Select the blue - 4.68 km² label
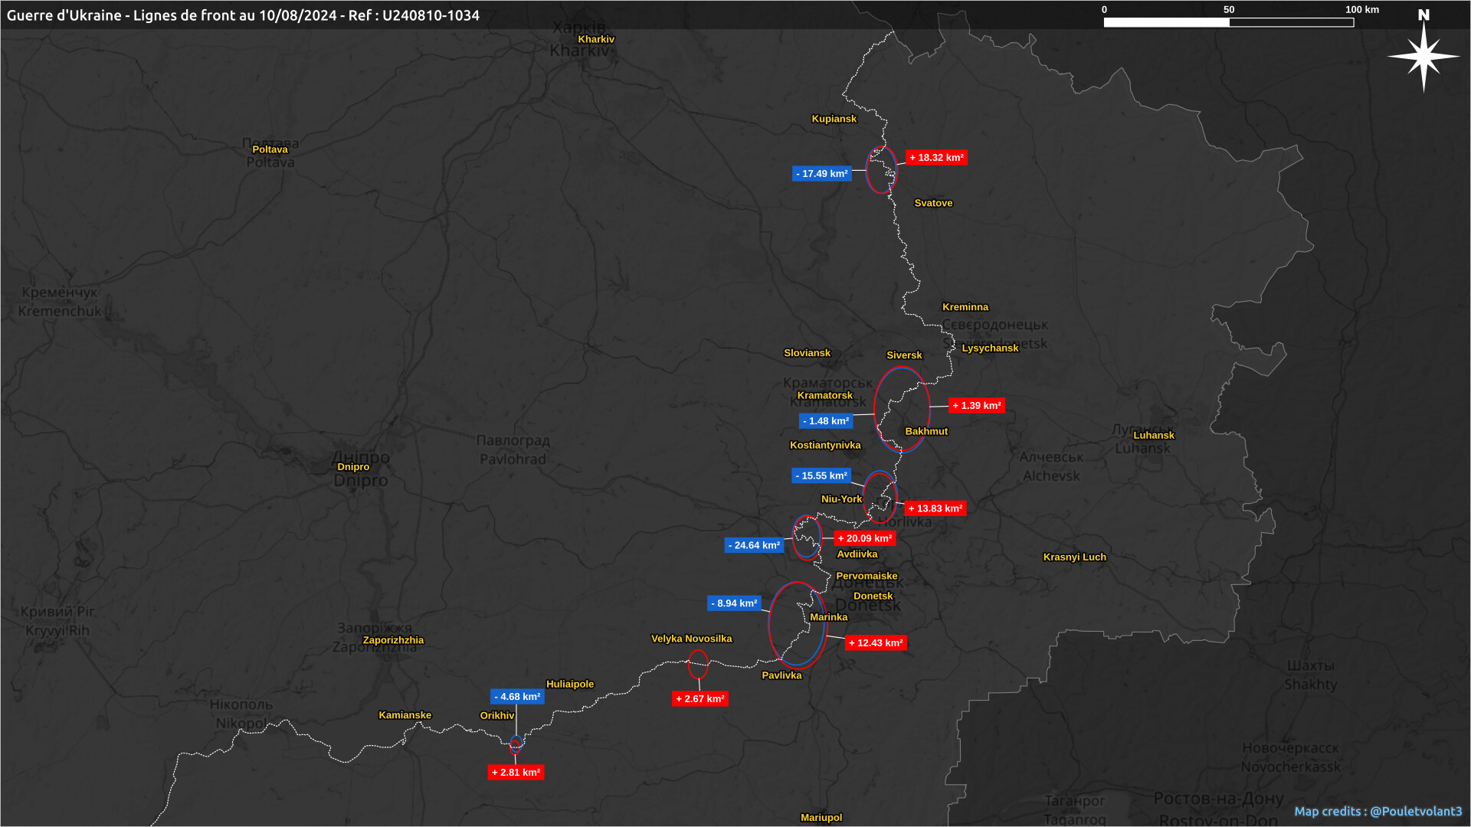This screenshot has height=827, width=1471. click(517, 697)
